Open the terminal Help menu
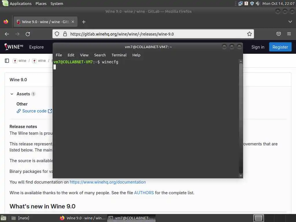 136,55
